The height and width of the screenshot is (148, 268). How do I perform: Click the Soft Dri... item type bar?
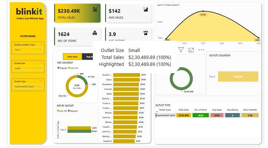[x=125, y=132]
